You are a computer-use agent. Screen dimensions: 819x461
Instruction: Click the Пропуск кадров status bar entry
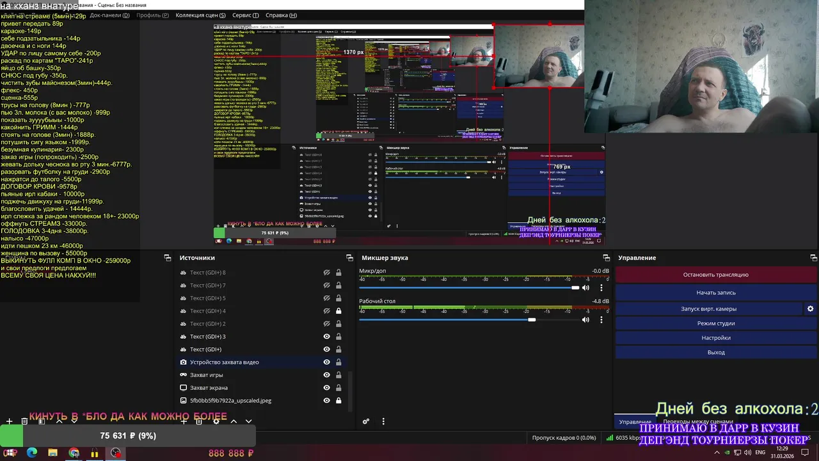(x=564, y=438)
